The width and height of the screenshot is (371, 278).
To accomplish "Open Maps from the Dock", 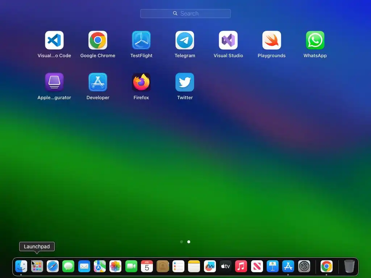I will [x=100, y=266].
